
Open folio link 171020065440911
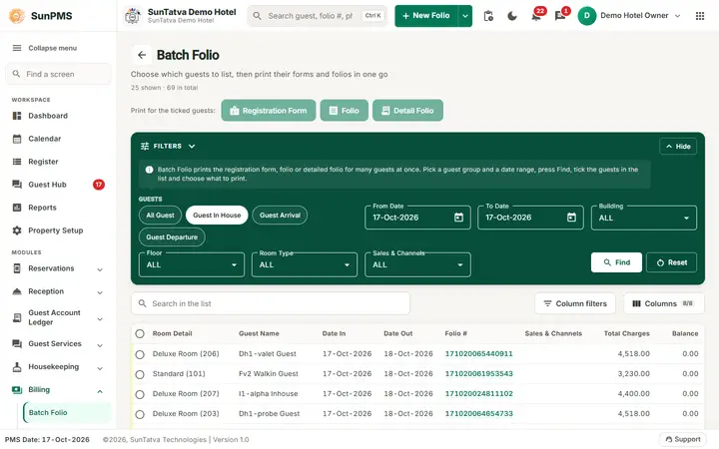(x=478, y=353)
